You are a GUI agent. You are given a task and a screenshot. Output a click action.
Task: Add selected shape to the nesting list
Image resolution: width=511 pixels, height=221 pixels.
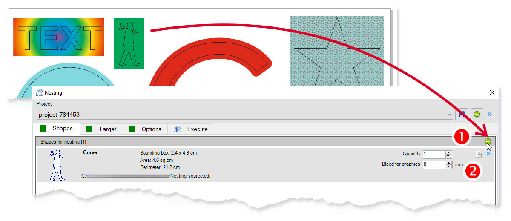tap(488, 141)
